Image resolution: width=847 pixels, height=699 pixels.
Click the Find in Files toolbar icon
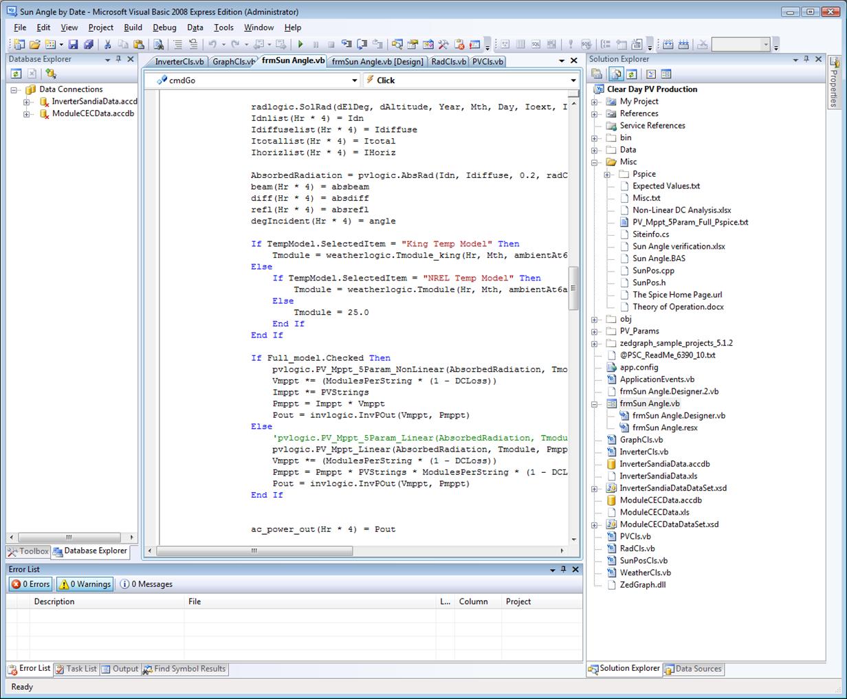pos(159,45)
